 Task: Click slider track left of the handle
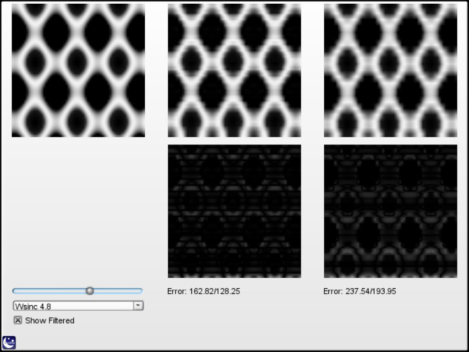coord(50,291)
